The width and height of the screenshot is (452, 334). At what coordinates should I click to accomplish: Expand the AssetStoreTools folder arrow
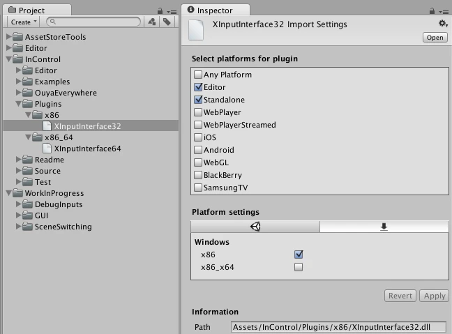coord(8,36)
